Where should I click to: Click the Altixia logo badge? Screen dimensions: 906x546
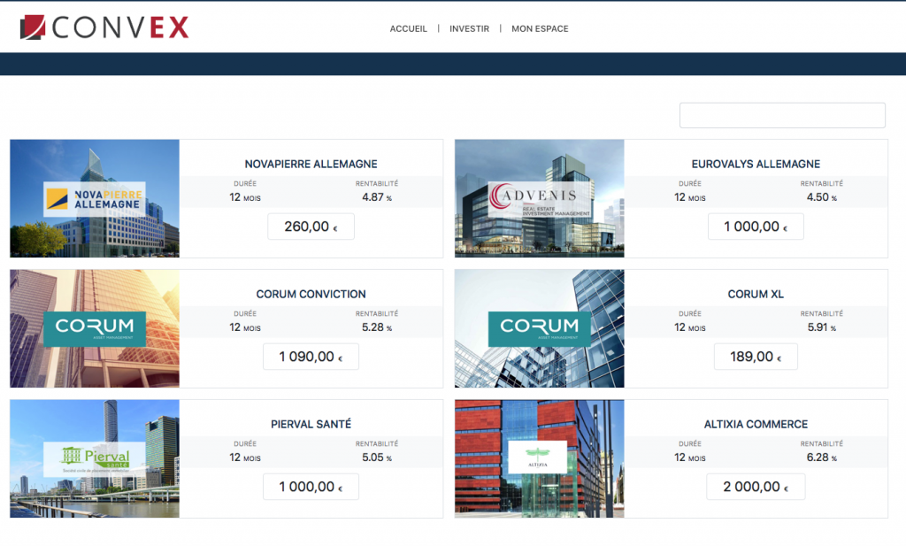click(x=537, y=457)
